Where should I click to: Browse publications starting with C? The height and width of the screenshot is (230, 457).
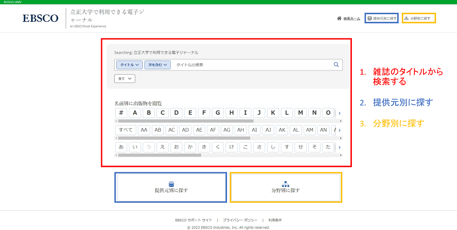162,113
